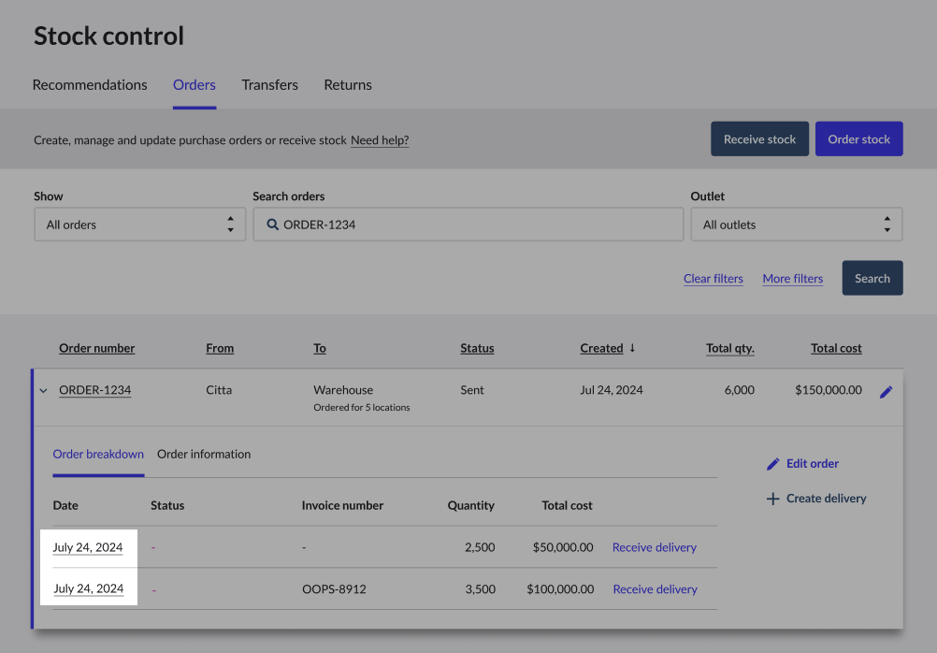Click the Create delivery link
937x653 pixels.
816,498
